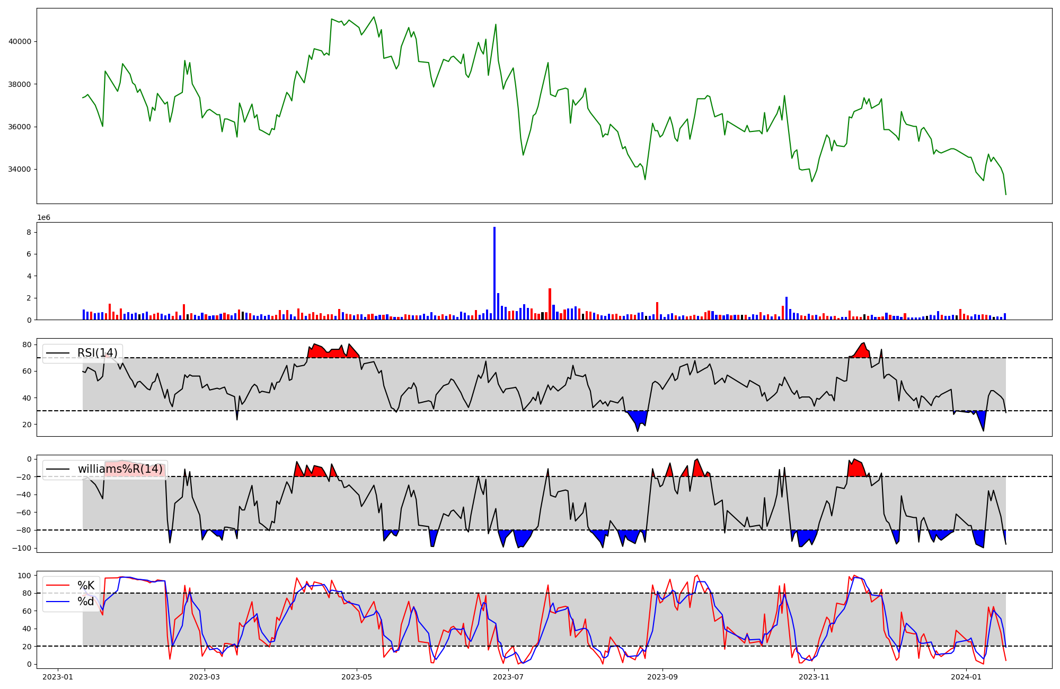The width and height of the screenshot is (1060, 689).
Task: Click the 1e6 volume scale label
Action: click(43, 218)
